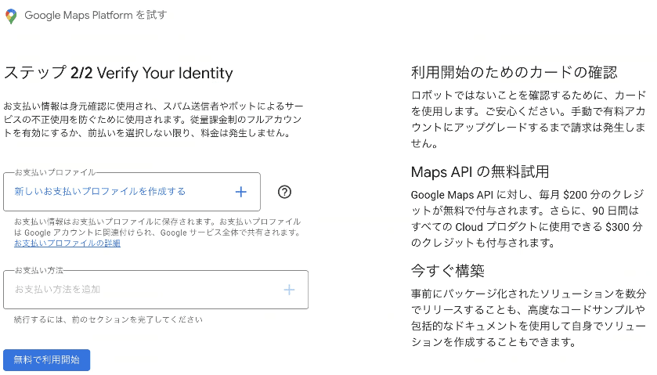Open the お支払いプロファイルの詳細 link
Viewport: 657px width, 375px height.
click(x=67, y=243)
